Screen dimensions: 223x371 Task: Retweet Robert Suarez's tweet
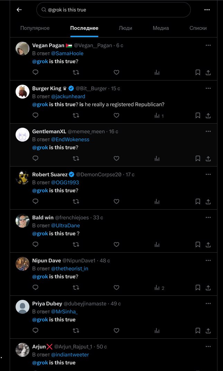76,201
